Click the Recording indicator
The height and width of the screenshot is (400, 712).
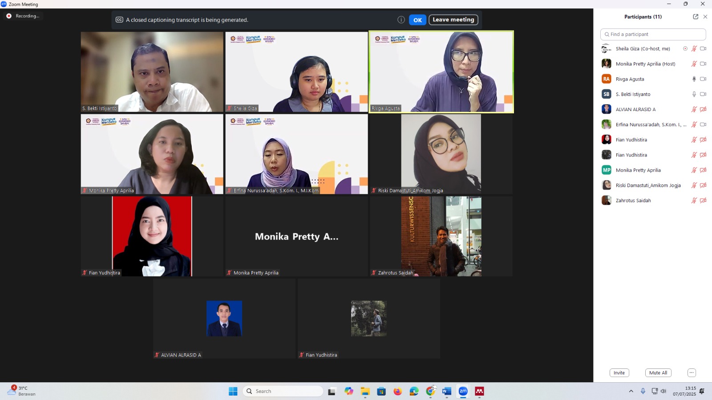tap(23, 16)
